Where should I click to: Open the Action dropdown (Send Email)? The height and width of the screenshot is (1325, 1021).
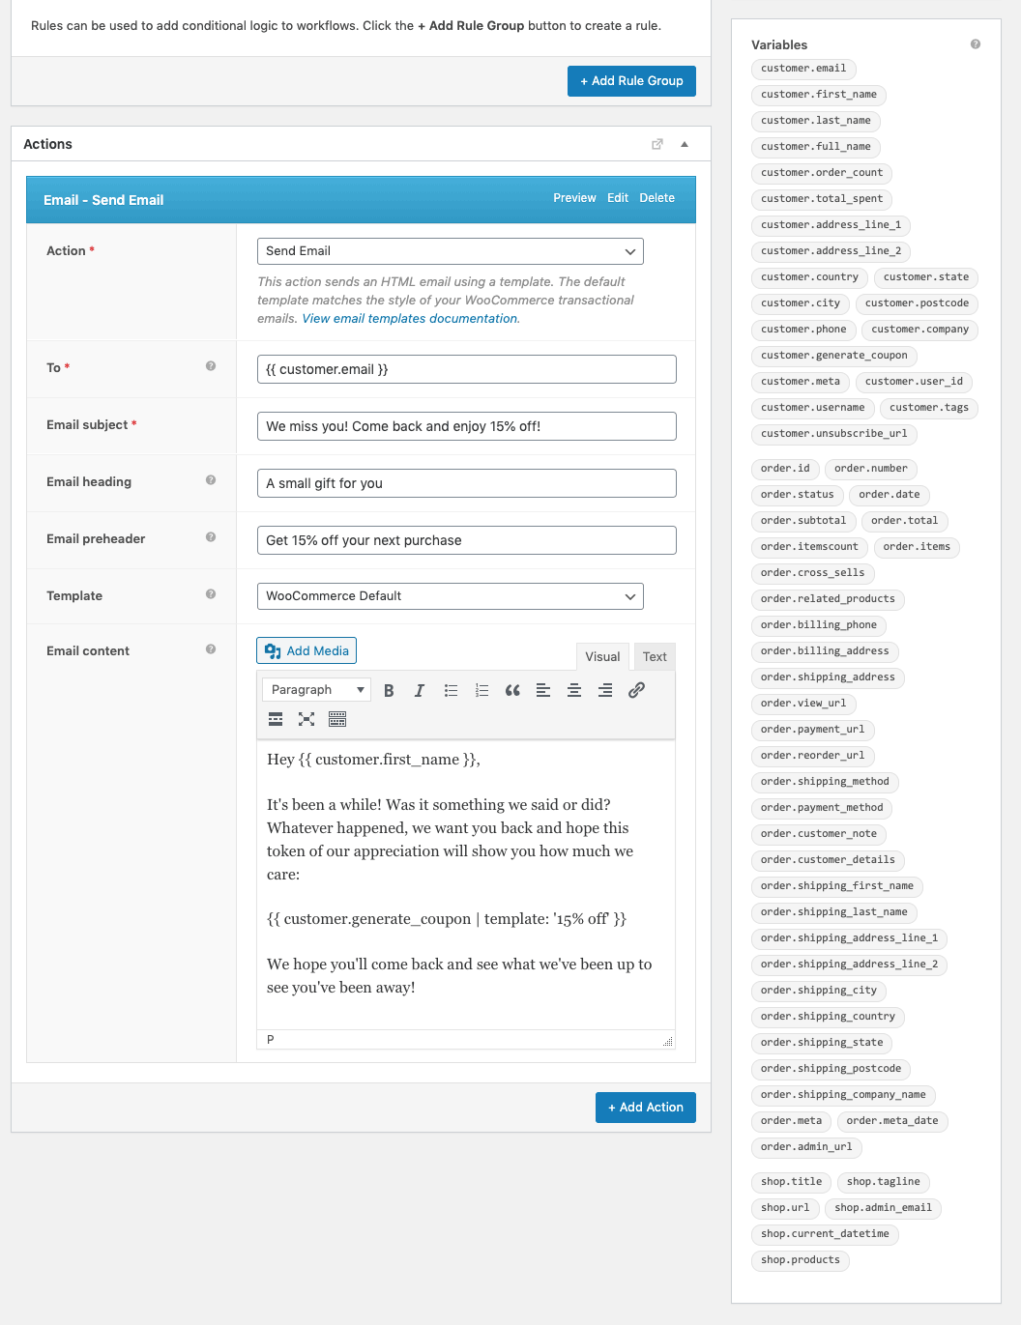pyautogui.click(x=451, y=251)
